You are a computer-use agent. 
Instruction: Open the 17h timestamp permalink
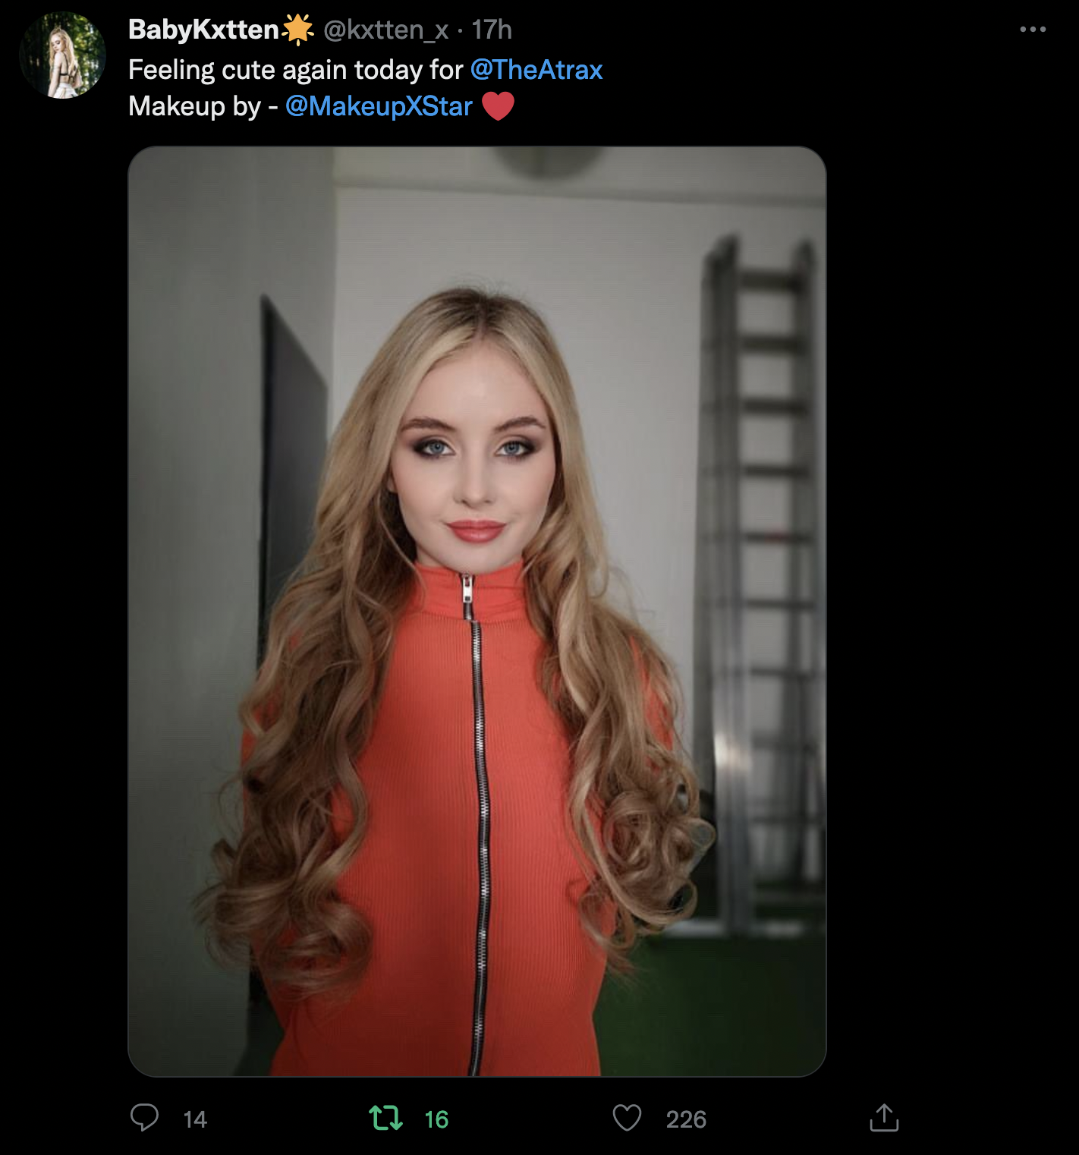click(492, 30)
